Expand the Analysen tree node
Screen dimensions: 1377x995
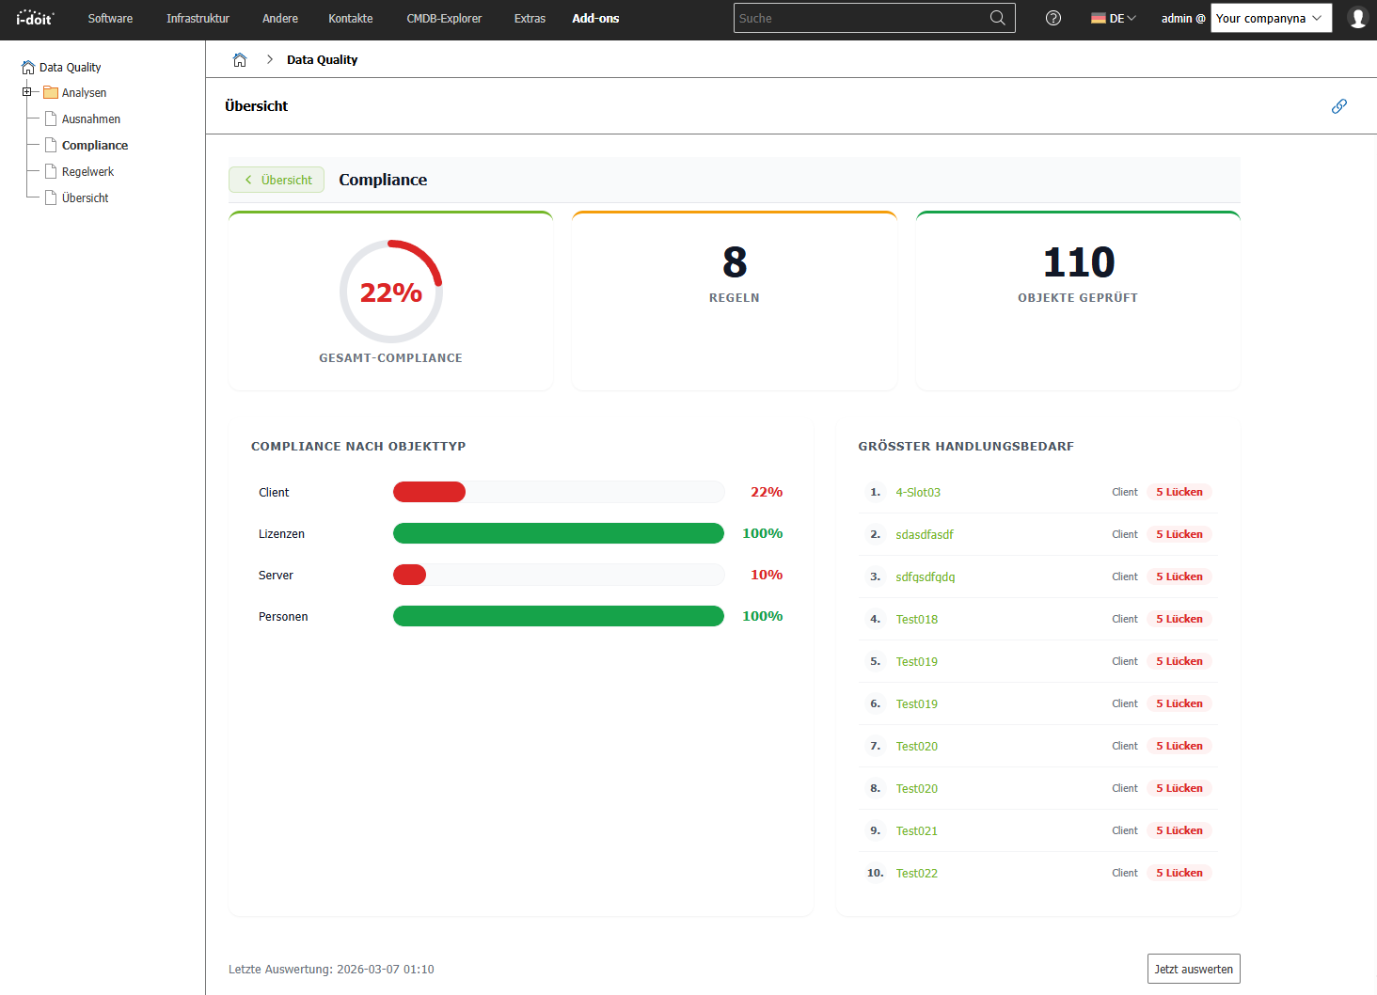(27, 92)
